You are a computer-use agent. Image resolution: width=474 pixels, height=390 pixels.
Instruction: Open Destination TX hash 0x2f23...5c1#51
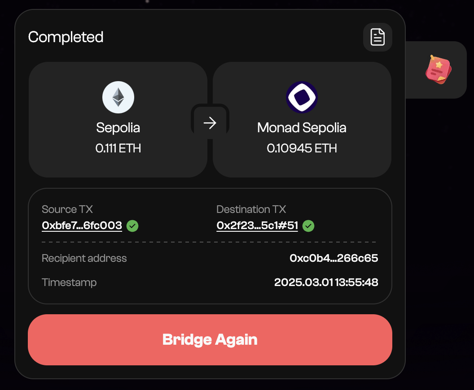257,225
